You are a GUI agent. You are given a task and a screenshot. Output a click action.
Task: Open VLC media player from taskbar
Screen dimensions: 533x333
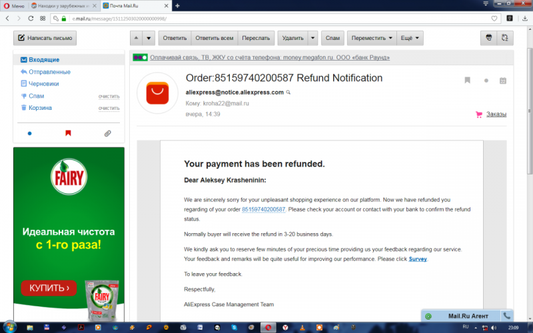[x=302, y=328]
